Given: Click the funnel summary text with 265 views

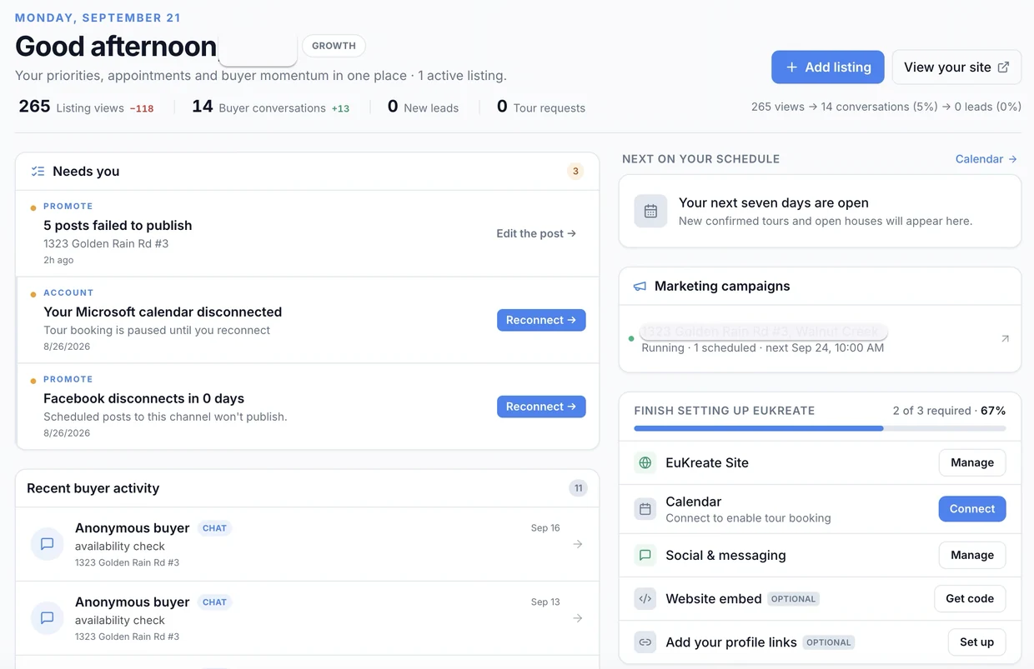Looking at the screenshot, I should point(886,107).
